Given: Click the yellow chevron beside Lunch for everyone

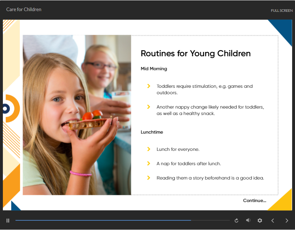Looking at the screenshot, I should (149, 149).
